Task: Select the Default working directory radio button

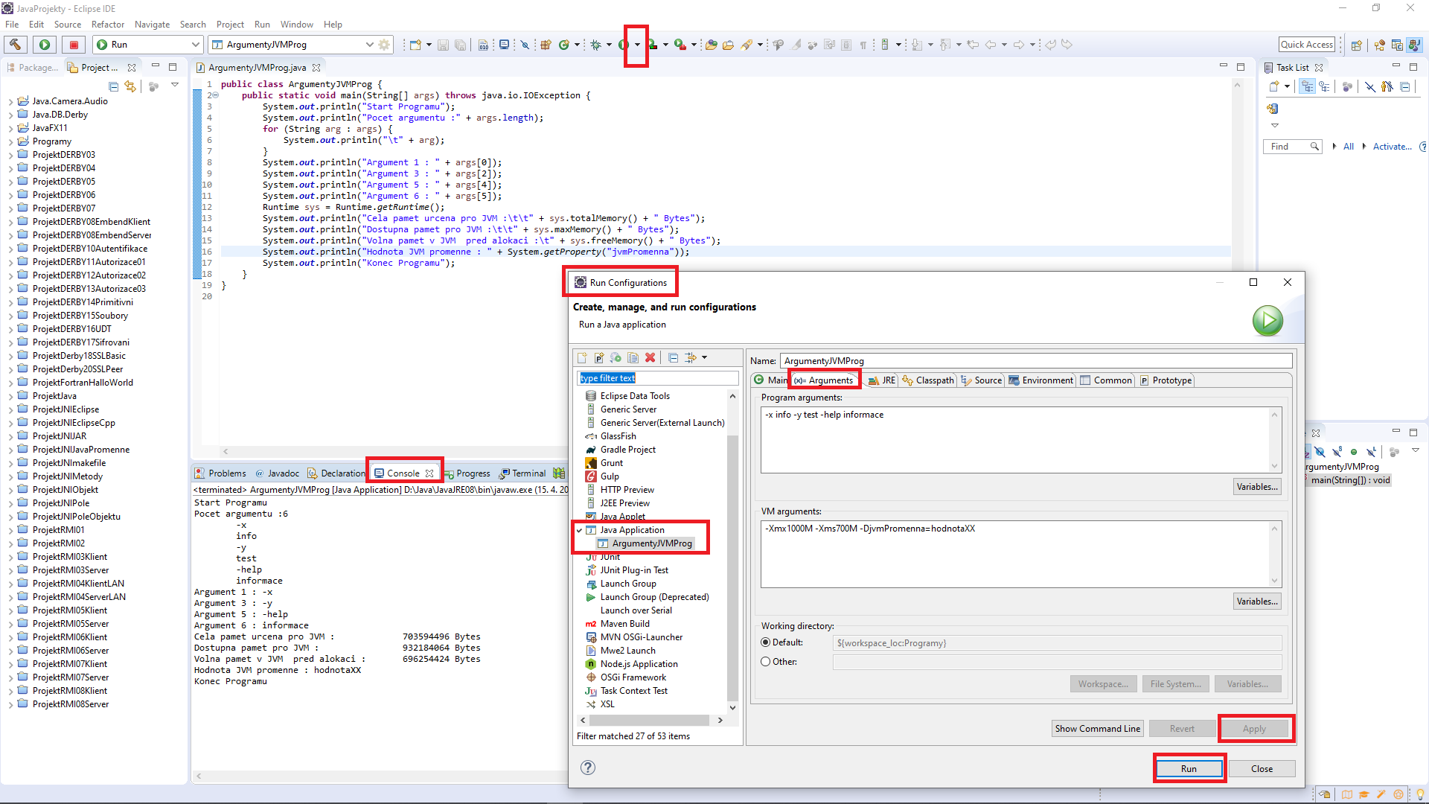Action: (765, 642)
